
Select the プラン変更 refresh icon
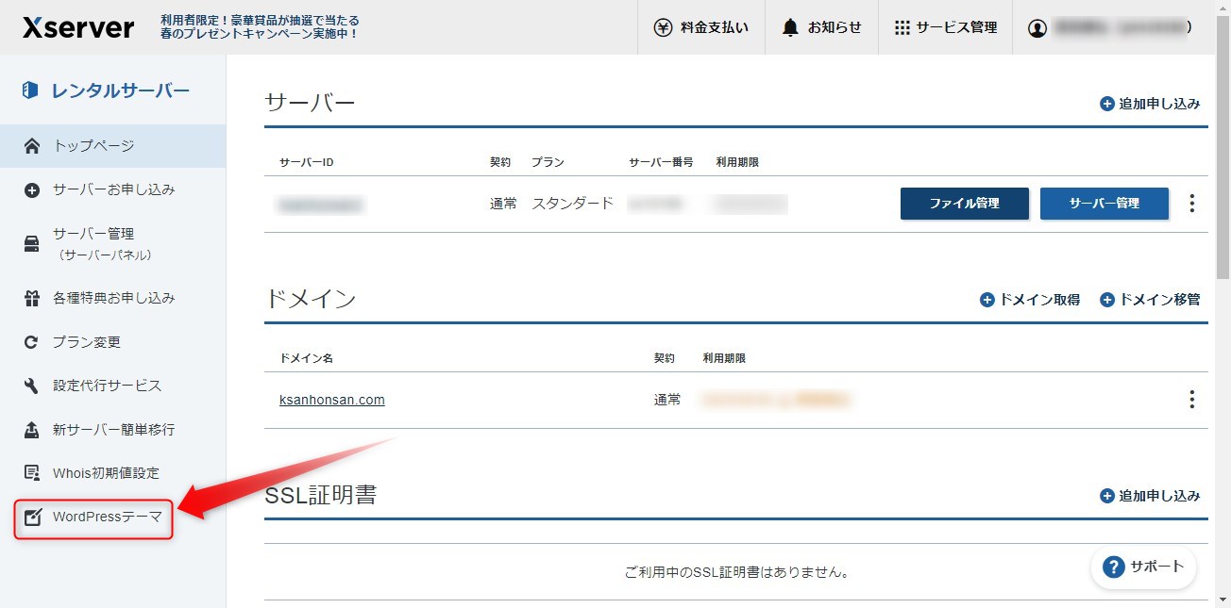pos(34,342)
